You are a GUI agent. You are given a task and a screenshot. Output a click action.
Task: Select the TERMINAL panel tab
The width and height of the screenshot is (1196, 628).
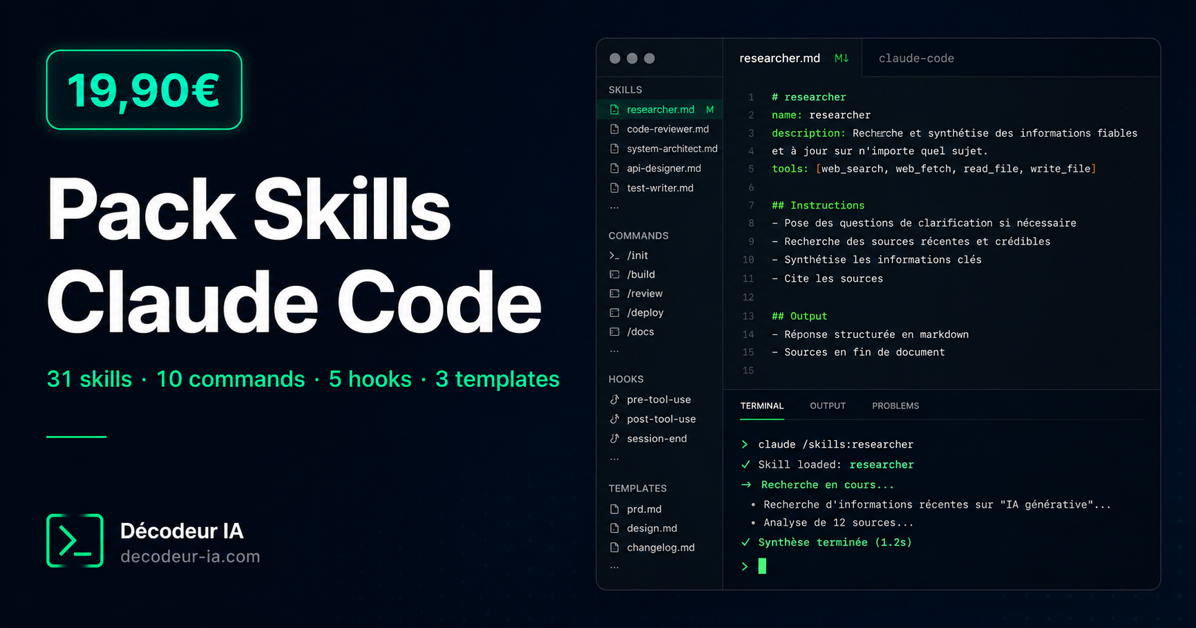[x=762, y=406]
